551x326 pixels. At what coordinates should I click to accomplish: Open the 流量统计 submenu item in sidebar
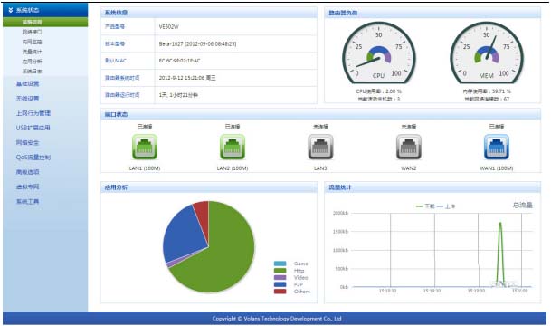[32, 52]
